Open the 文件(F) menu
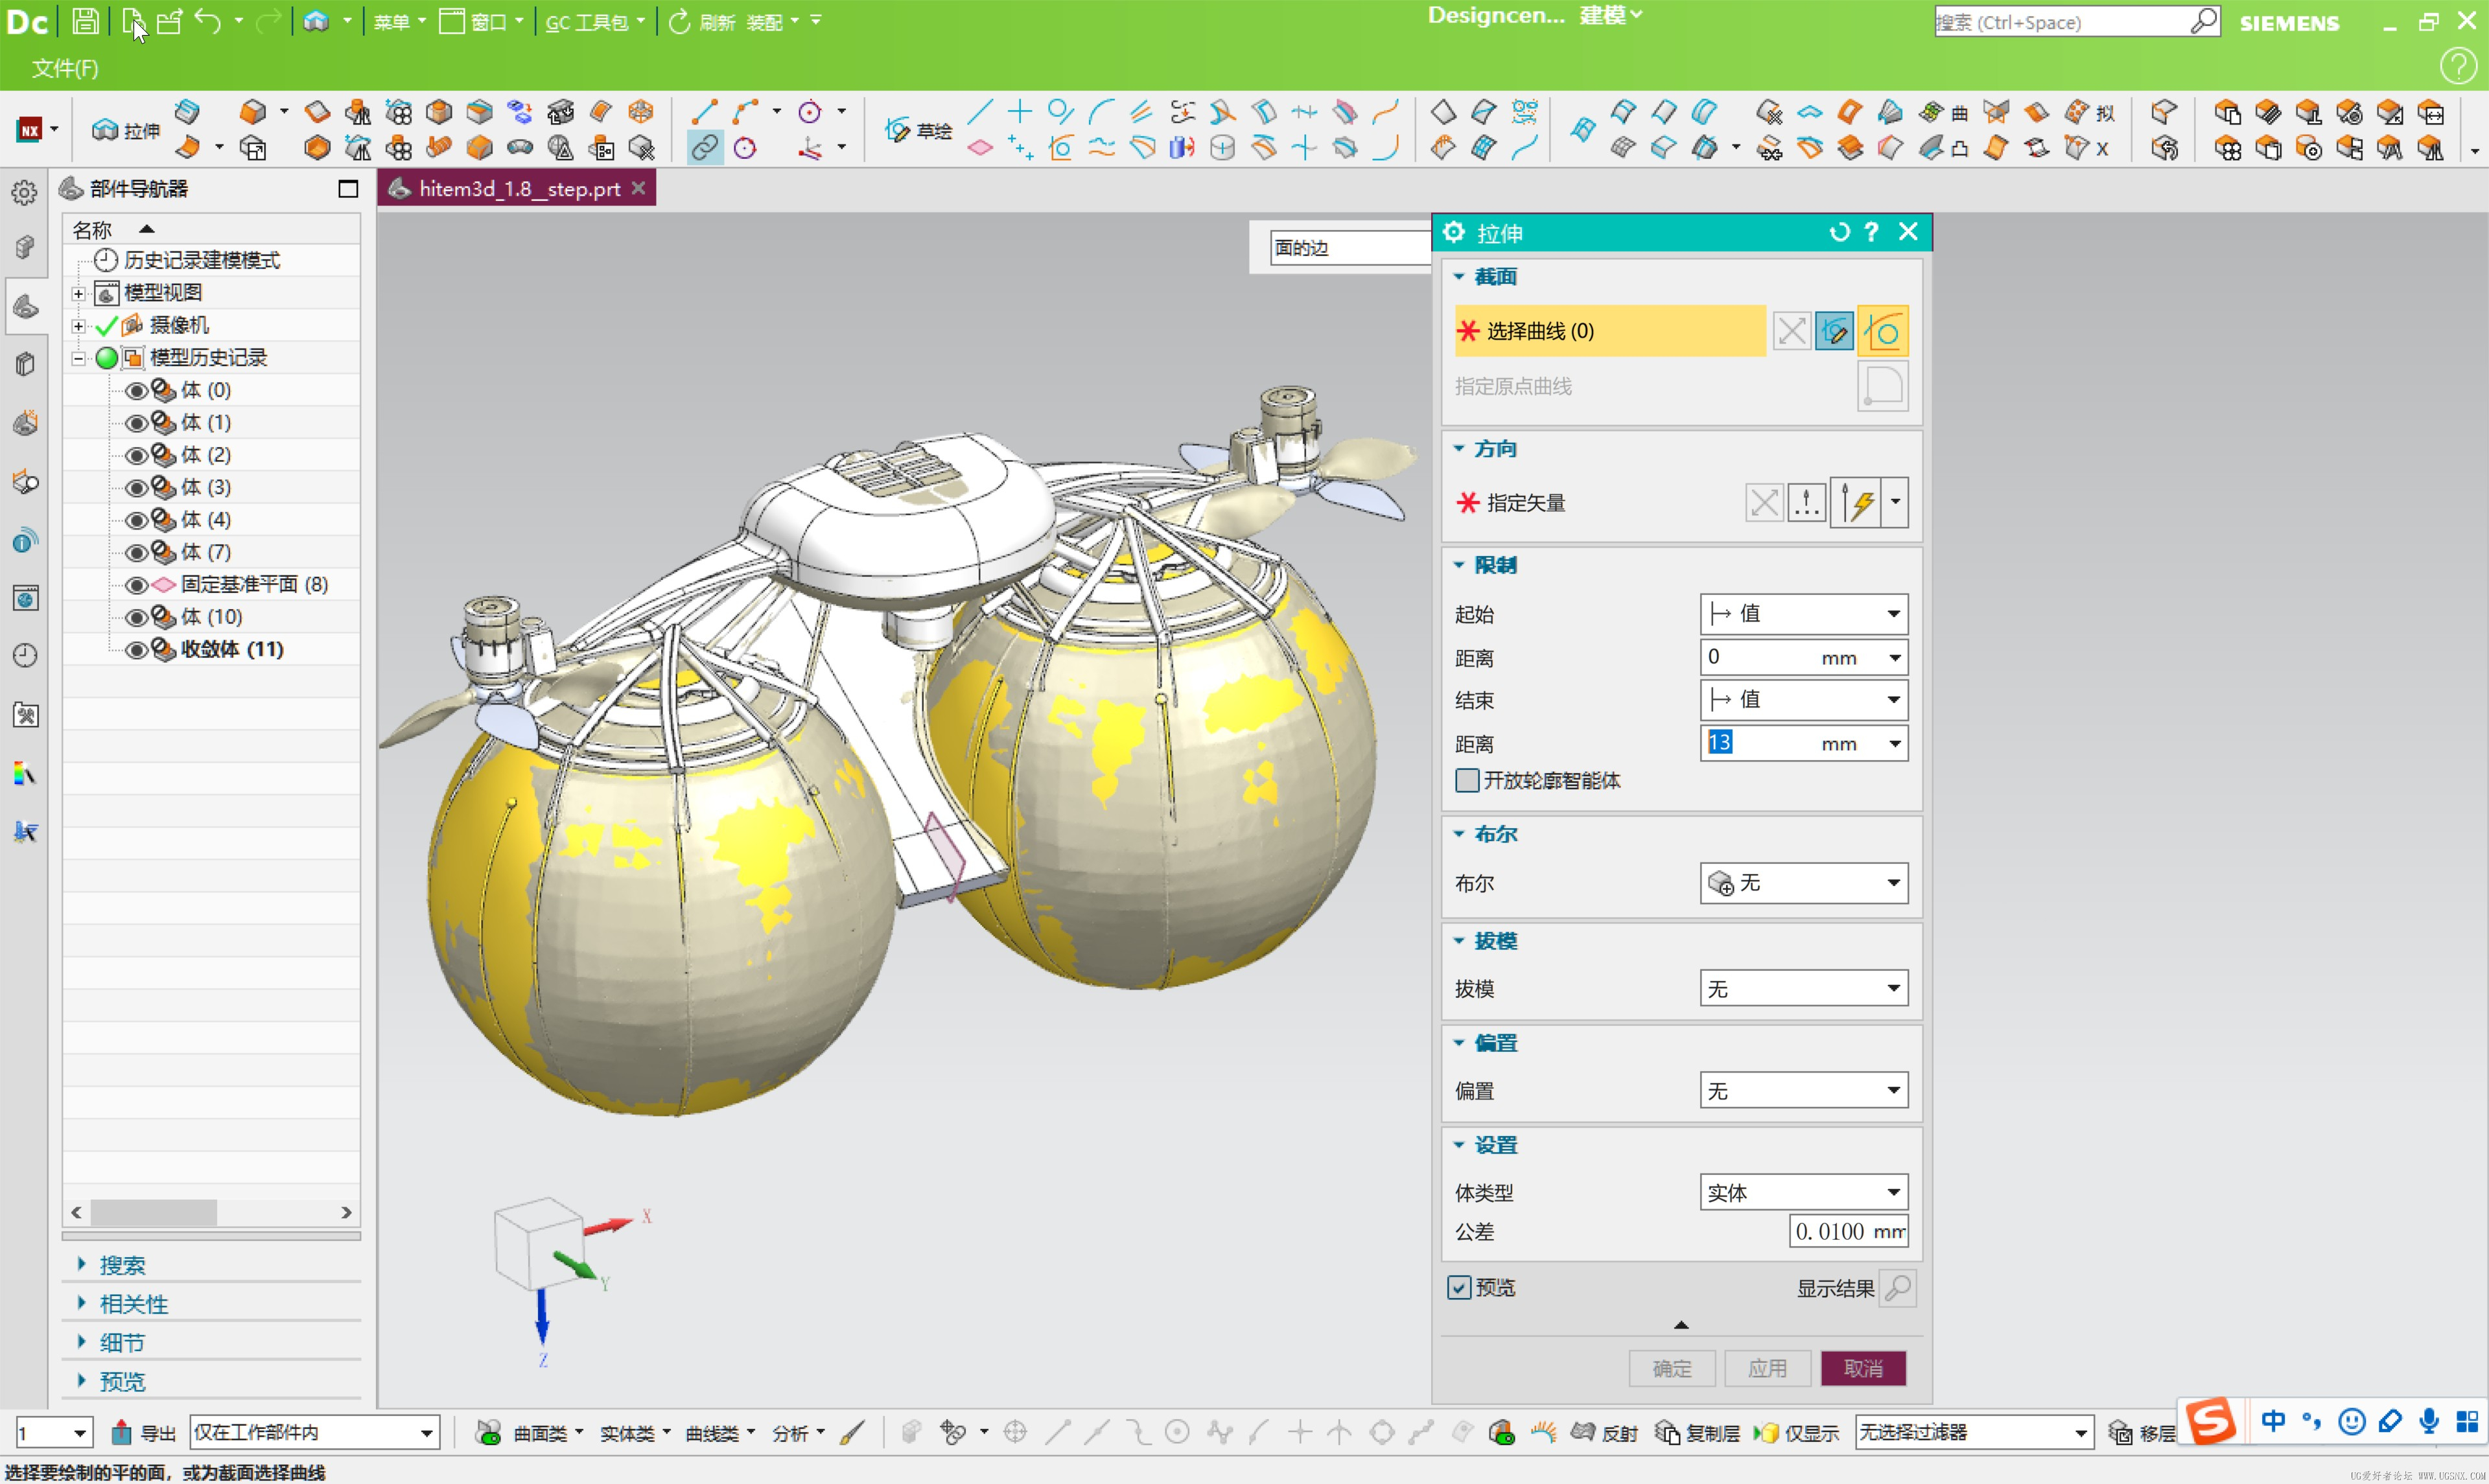 point(64,68)
